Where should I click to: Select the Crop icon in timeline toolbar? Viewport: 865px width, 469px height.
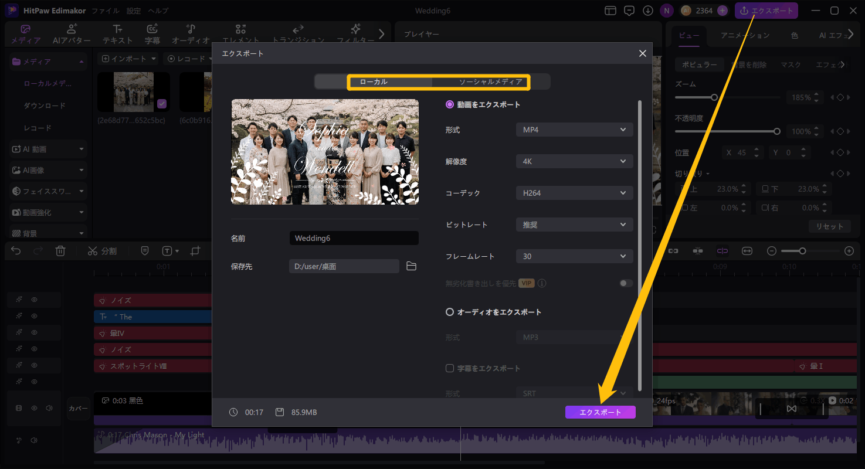point(195,250)
